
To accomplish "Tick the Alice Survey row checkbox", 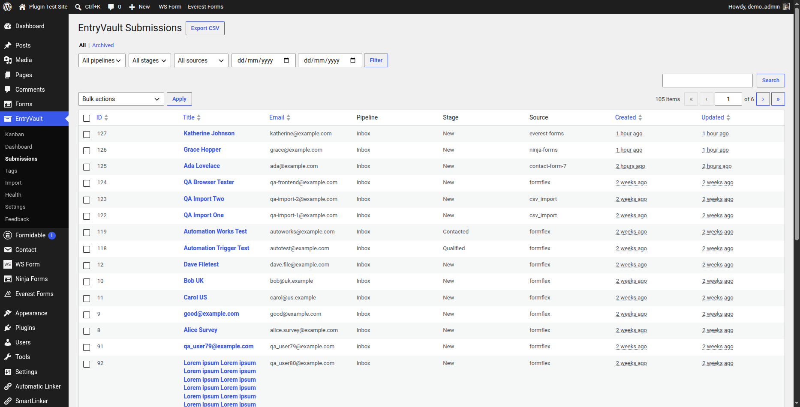I will (x=87, y=331).
